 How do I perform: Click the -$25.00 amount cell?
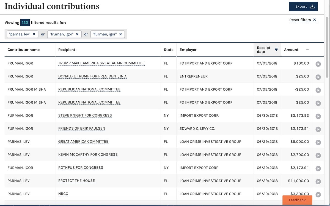302,89
